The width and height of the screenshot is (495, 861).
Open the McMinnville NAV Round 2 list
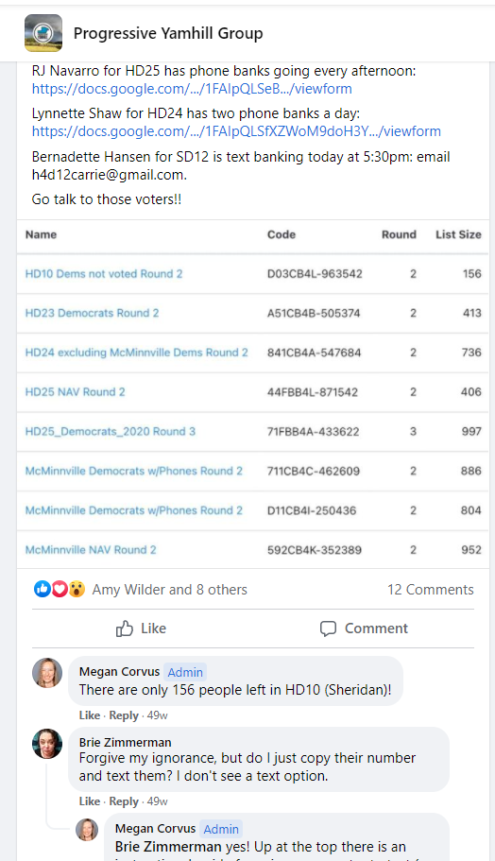91,550
